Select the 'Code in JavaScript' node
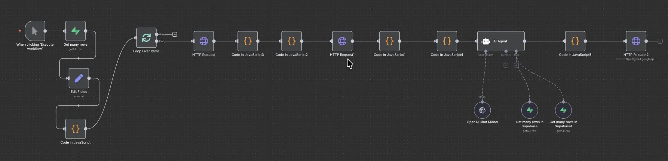Viewport: 668px width, 161px height. (75, 129)
